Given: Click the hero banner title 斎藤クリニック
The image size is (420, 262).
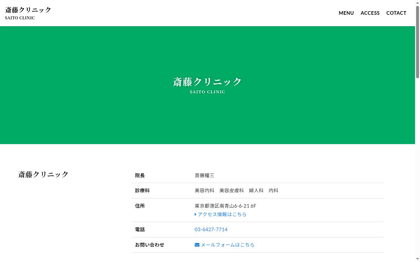Looking at the screenshot, I should tap(207, 82).
